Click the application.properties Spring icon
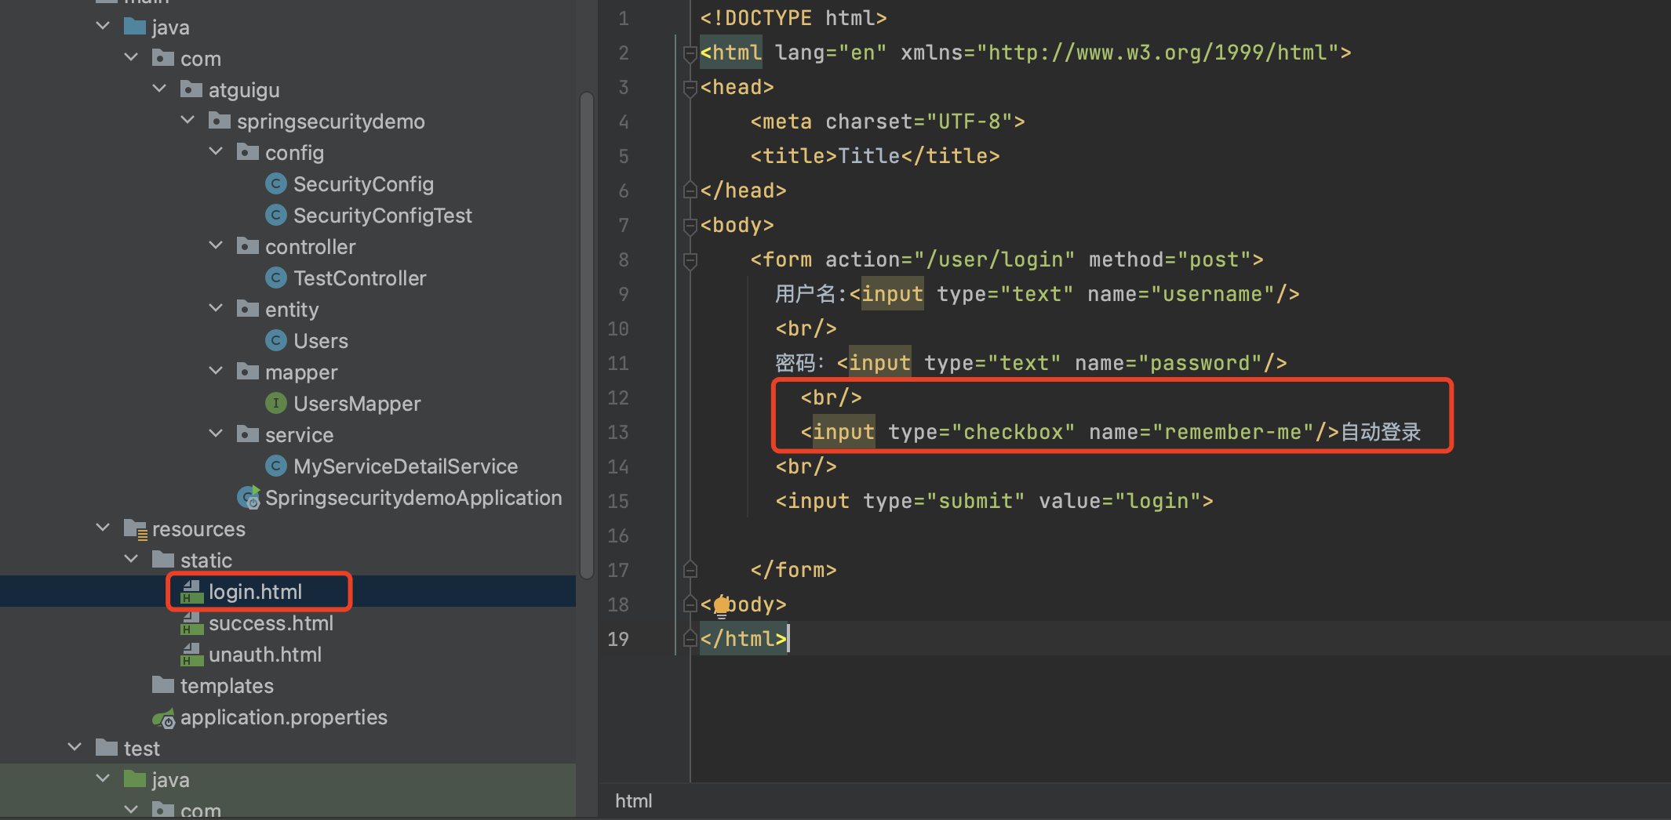This screenshot has height=820, width=1671. (x=164, y=718)
